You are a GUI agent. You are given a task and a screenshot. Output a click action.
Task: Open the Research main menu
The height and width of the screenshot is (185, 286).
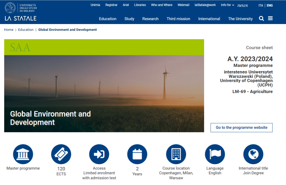click(x=150, y=19)
